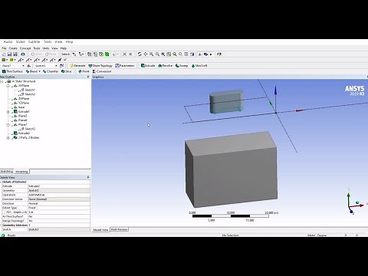The height and width of the screenshot is (276, 368).
Task: Click the Extent Type value Fixed
Action: (x=59, y=208)
